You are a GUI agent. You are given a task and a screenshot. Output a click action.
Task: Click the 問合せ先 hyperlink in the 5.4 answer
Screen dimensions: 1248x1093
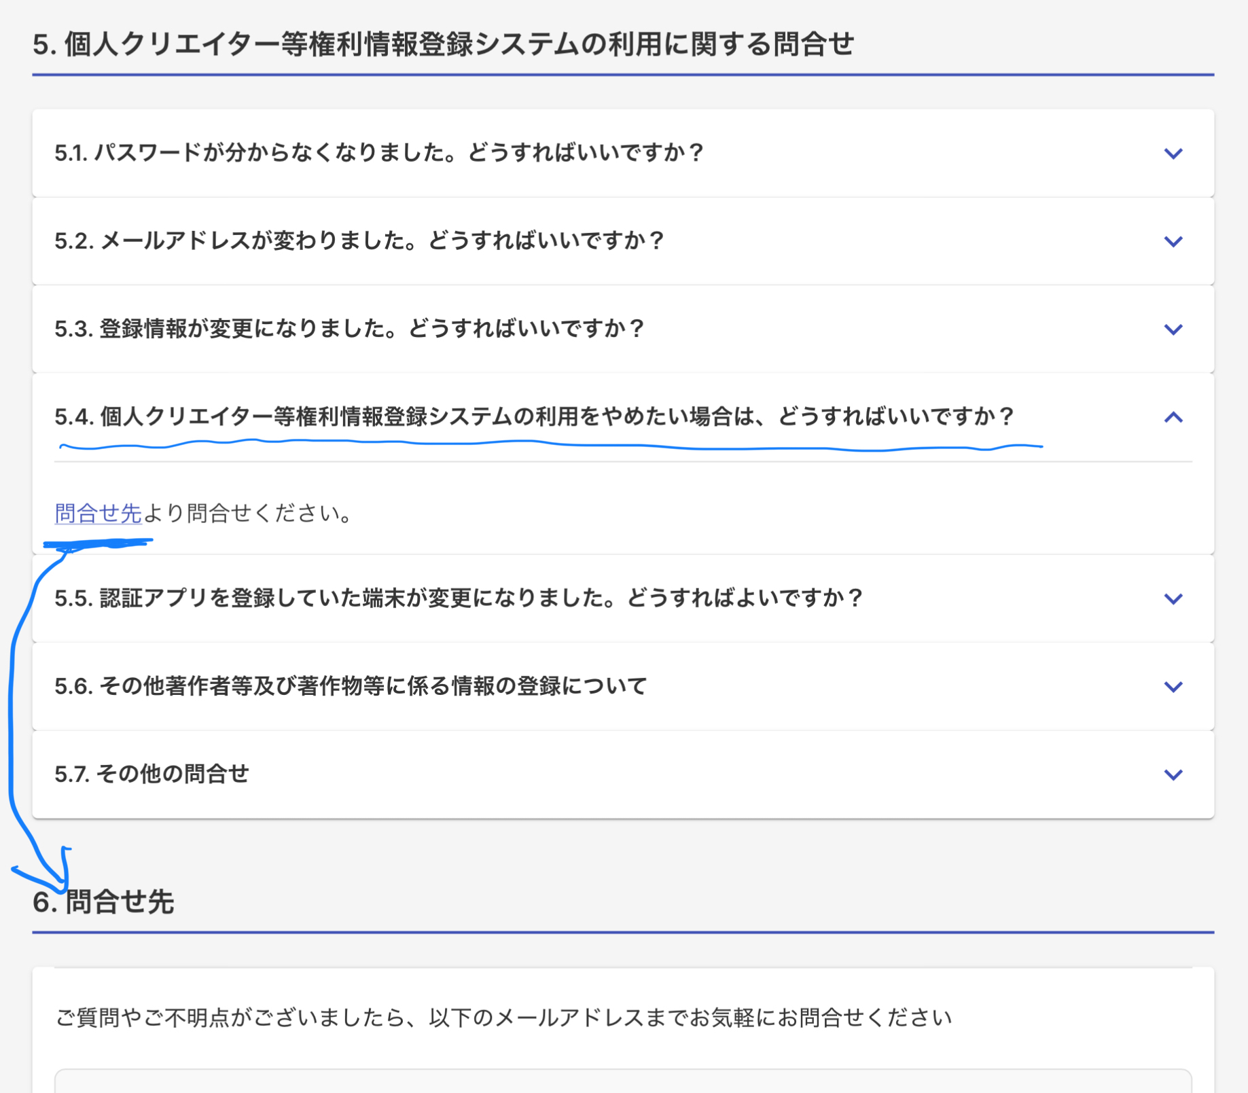point(98,513)
